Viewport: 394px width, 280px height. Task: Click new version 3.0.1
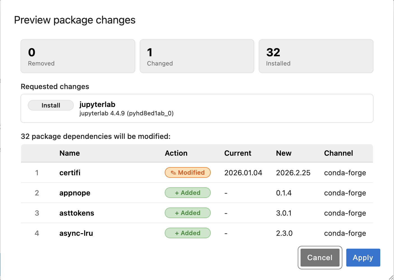(284, 213)
